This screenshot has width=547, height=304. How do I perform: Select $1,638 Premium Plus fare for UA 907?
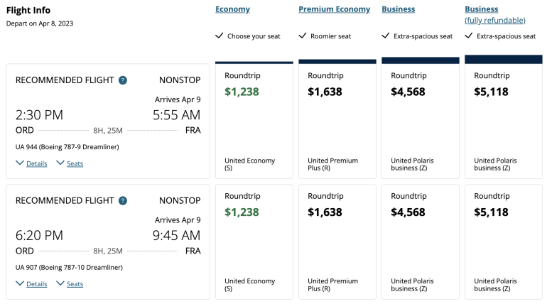(337, 241)
